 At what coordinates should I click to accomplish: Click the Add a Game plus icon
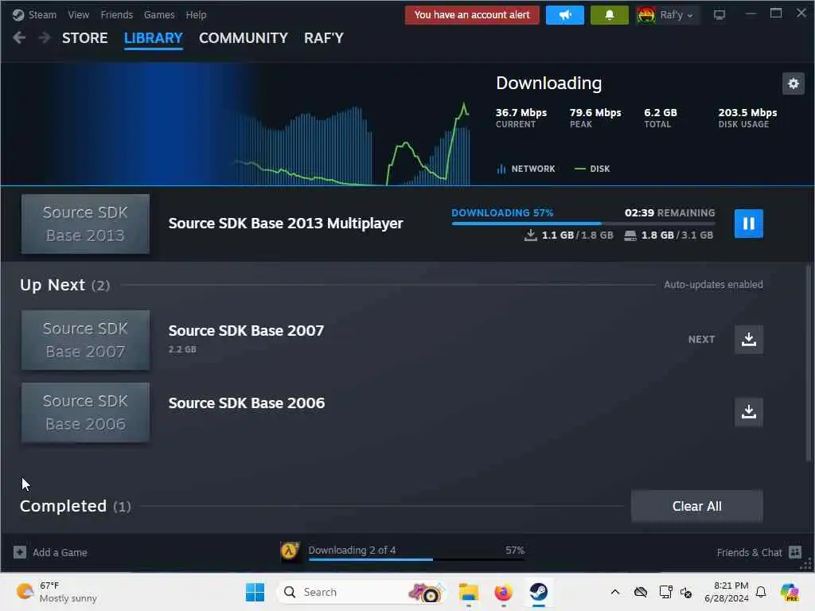coord(20,552)
